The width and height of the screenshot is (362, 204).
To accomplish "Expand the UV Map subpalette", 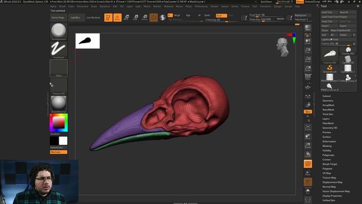I will tap(327, 173).
